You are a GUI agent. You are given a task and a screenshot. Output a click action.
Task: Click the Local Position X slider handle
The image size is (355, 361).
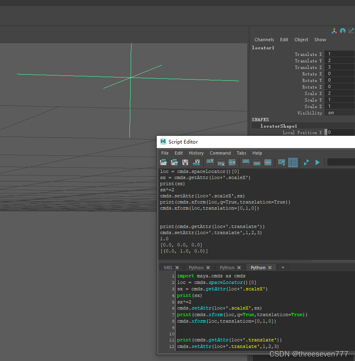tap(326, 133)
